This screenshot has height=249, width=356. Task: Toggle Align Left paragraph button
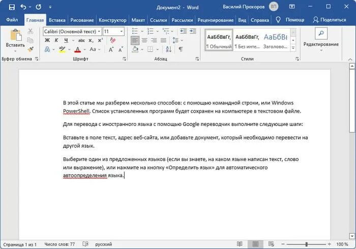(135, 40)
